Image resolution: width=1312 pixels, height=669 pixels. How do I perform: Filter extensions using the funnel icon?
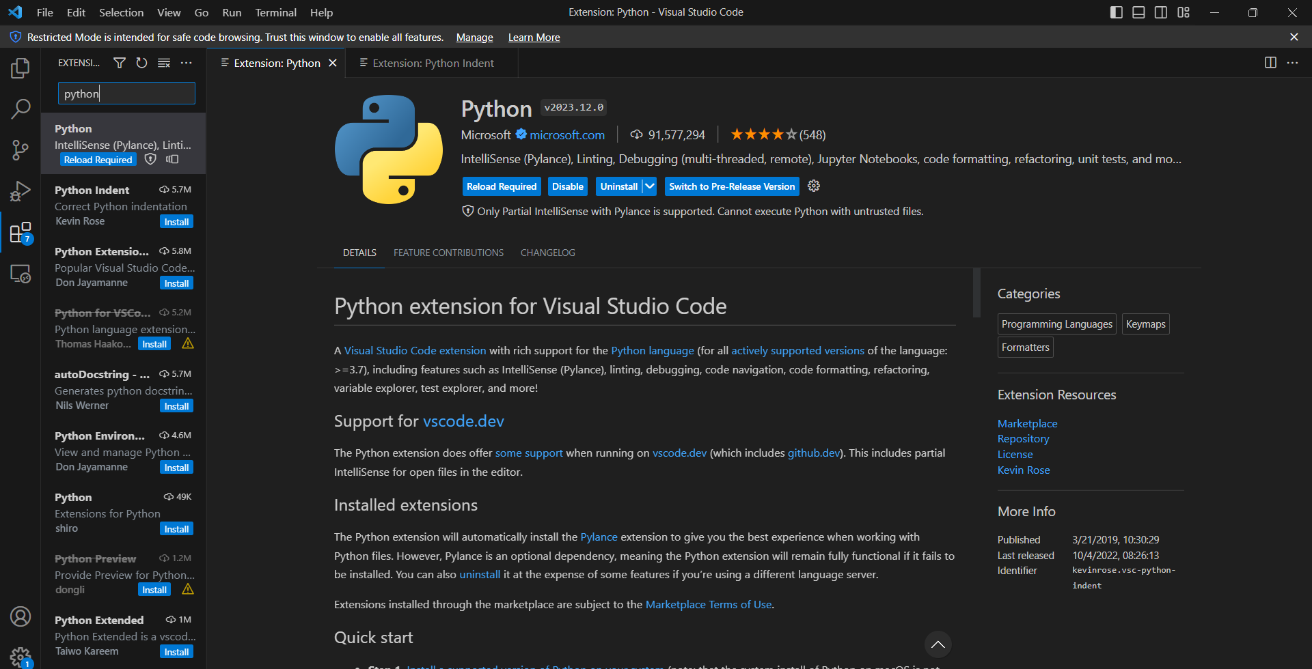tap(120, 63)
